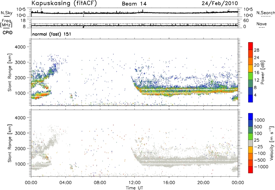Click the "100" label on velocity colorbar
The height and width of the screenshot is (190, 275).
click(258, 133)
